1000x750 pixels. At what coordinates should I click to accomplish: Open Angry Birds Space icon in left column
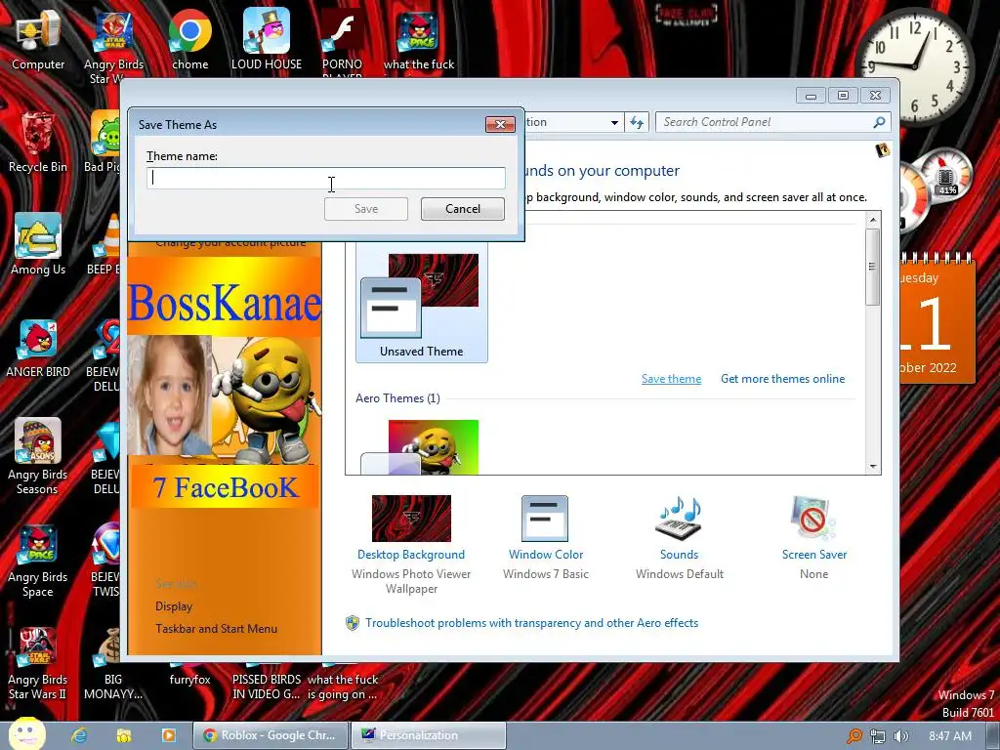38,560
